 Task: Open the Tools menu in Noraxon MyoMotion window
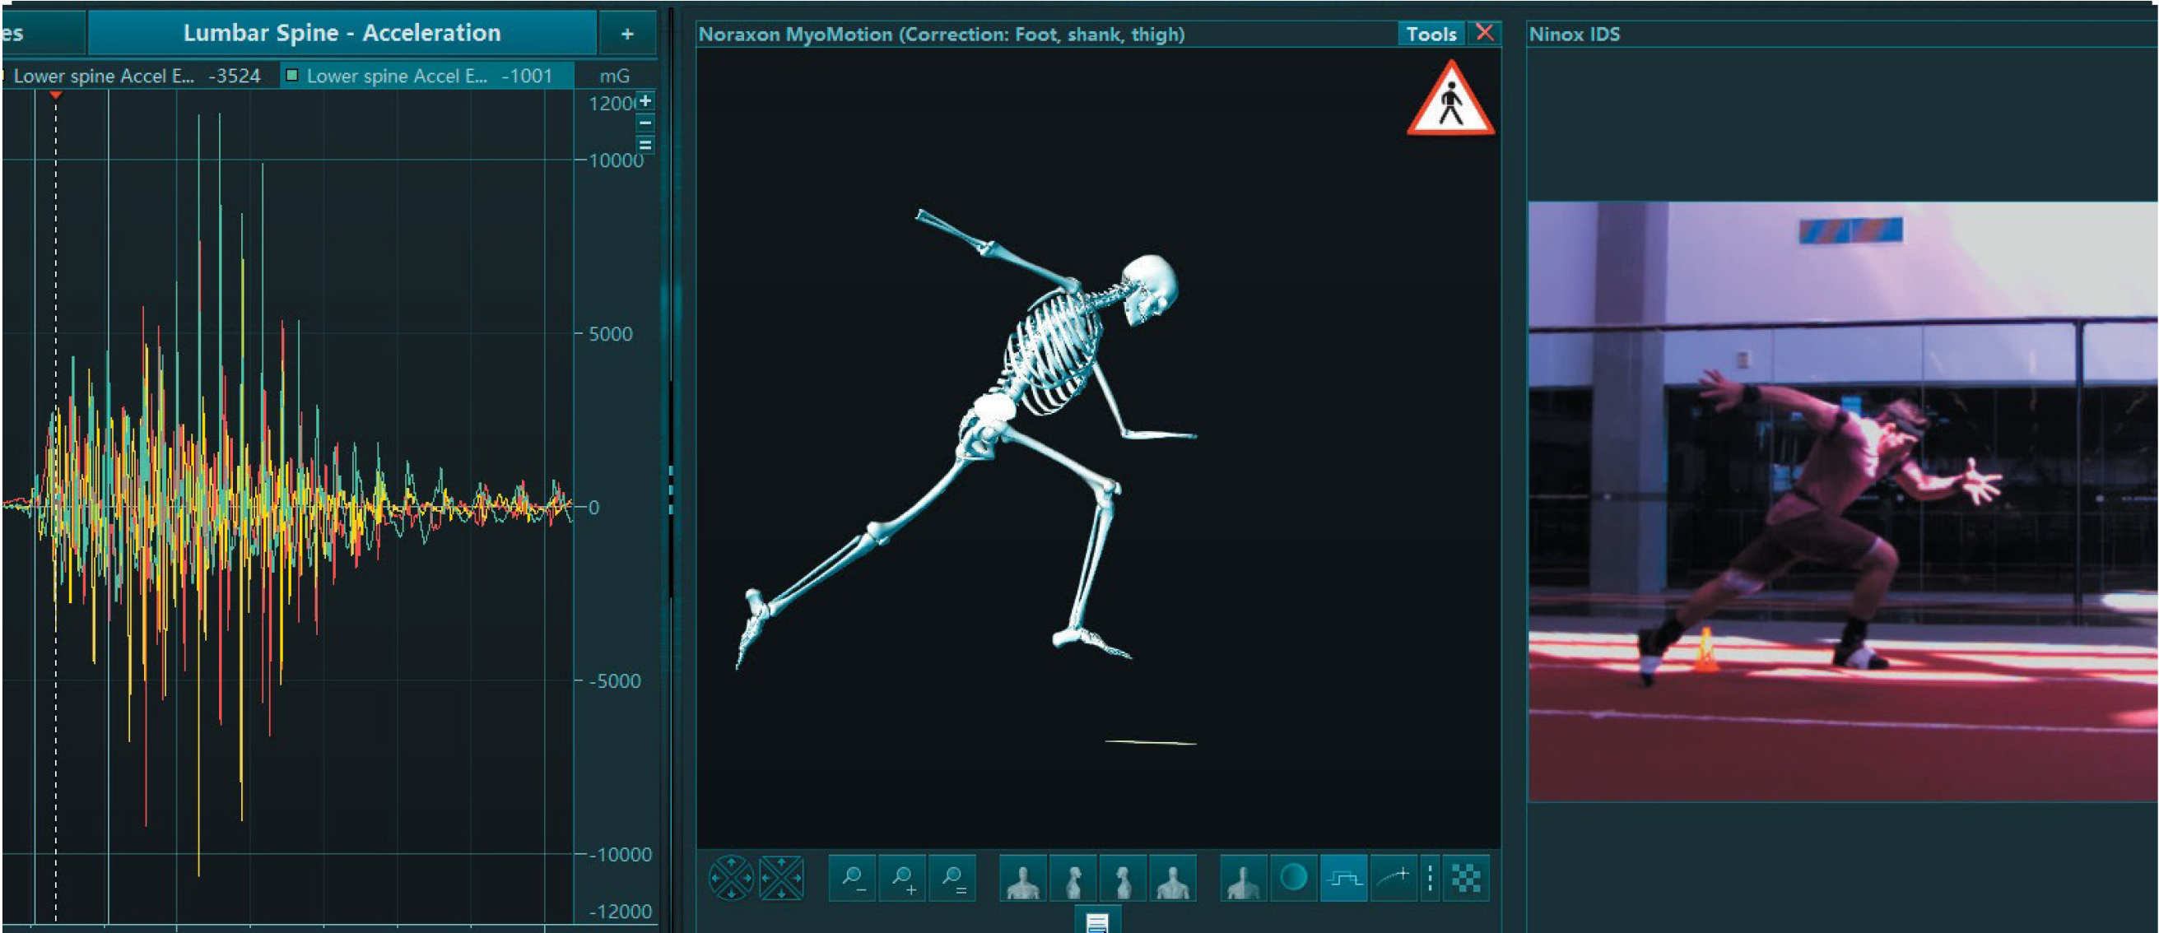point(1431,35)
